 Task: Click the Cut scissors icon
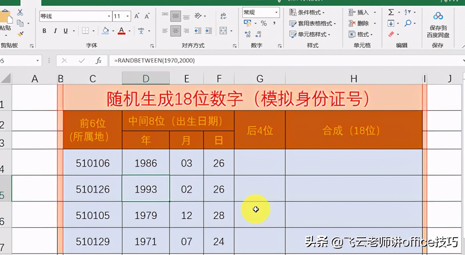point(20,12)
